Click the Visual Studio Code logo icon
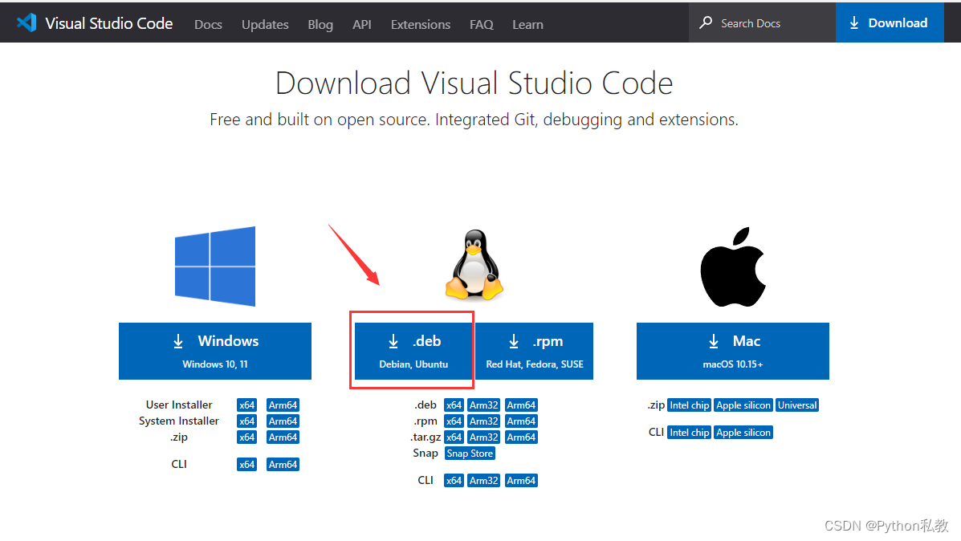Viewport: 961px width, 541px height. pos(26,23)
